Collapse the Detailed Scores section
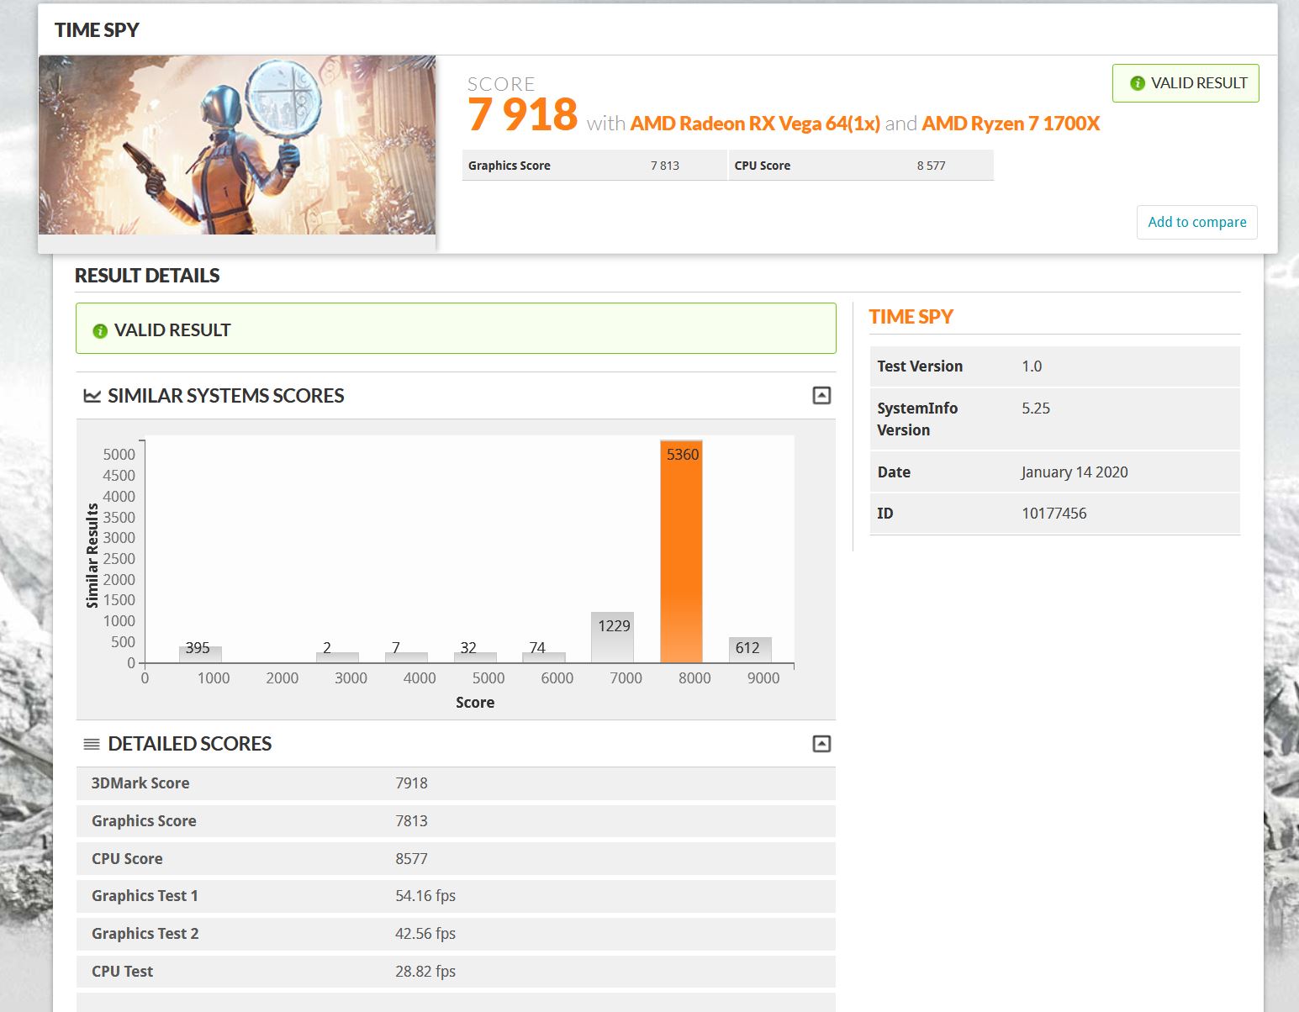The height and width of the screenshot is (1012, 1299). click(821, 744)
